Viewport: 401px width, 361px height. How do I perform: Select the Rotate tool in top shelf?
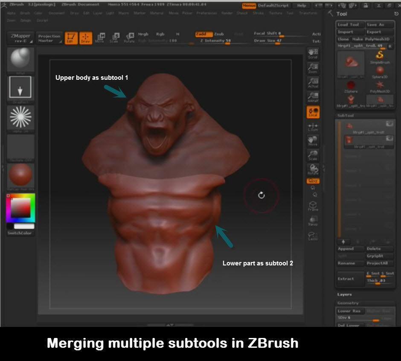[x=129, y=38]
